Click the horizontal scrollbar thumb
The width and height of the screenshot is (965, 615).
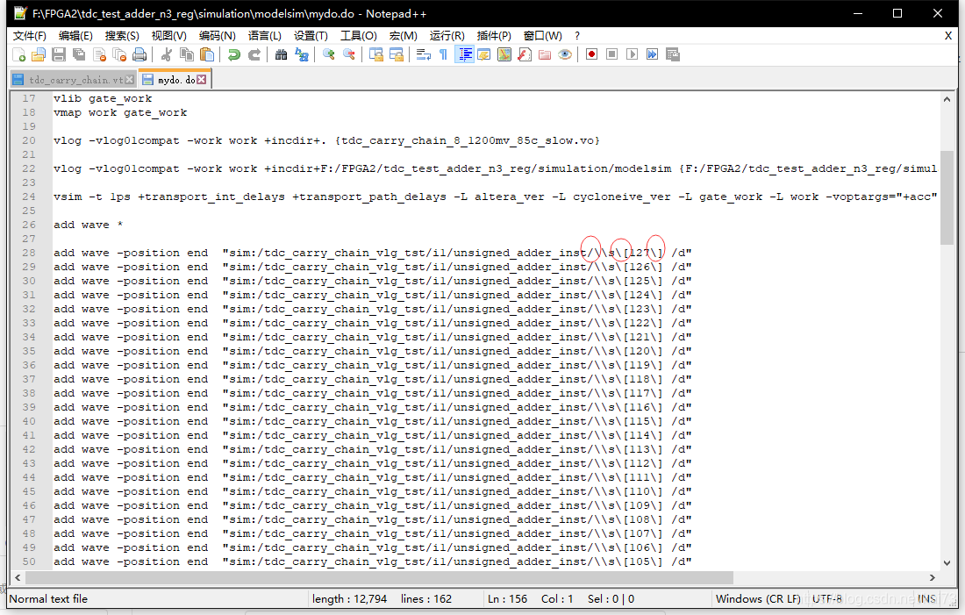[x=379, y=577]
